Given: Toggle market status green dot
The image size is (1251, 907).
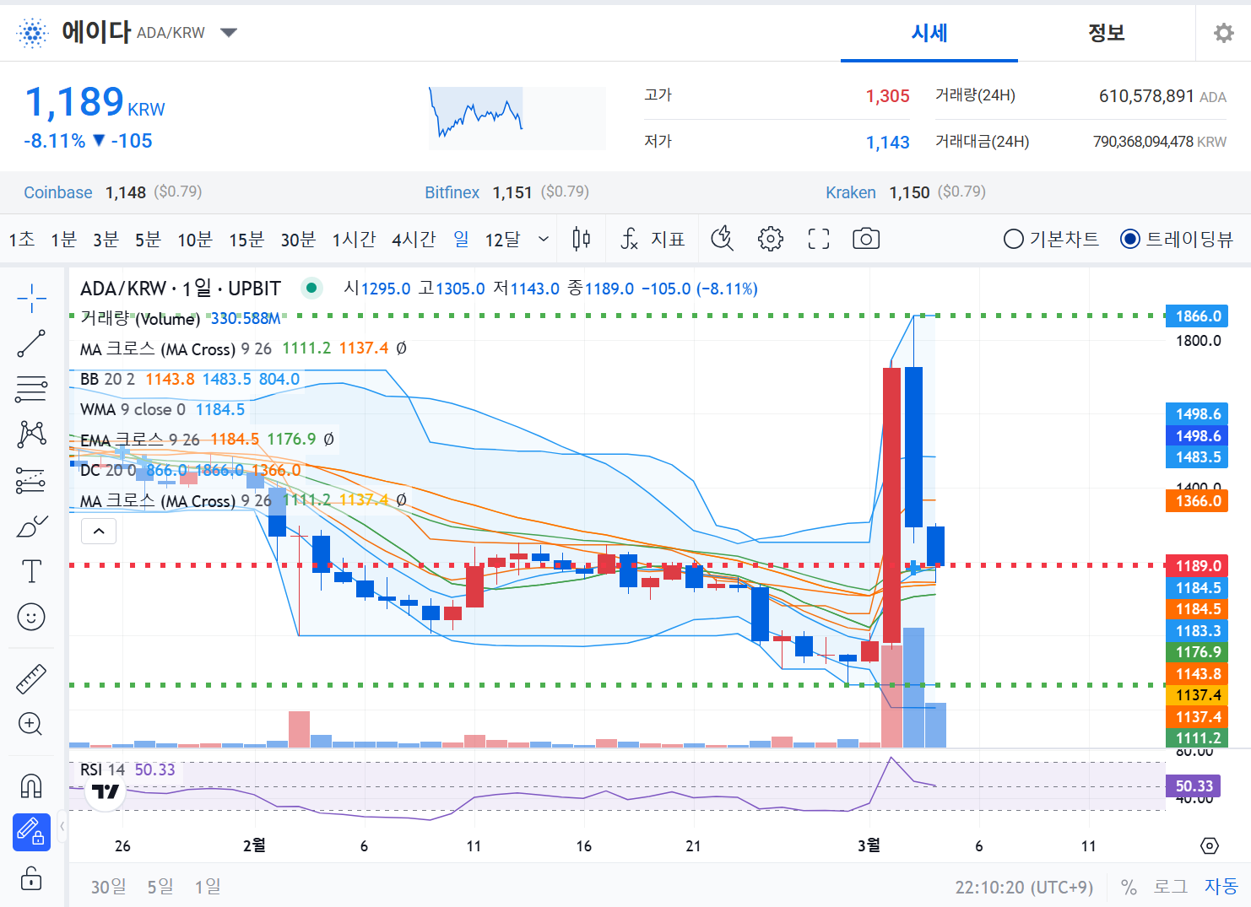Looking at the screenshot, I should 311,289.
